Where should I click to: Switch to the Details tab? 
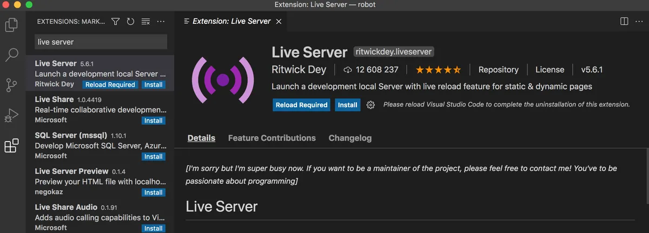pos(201,138)
